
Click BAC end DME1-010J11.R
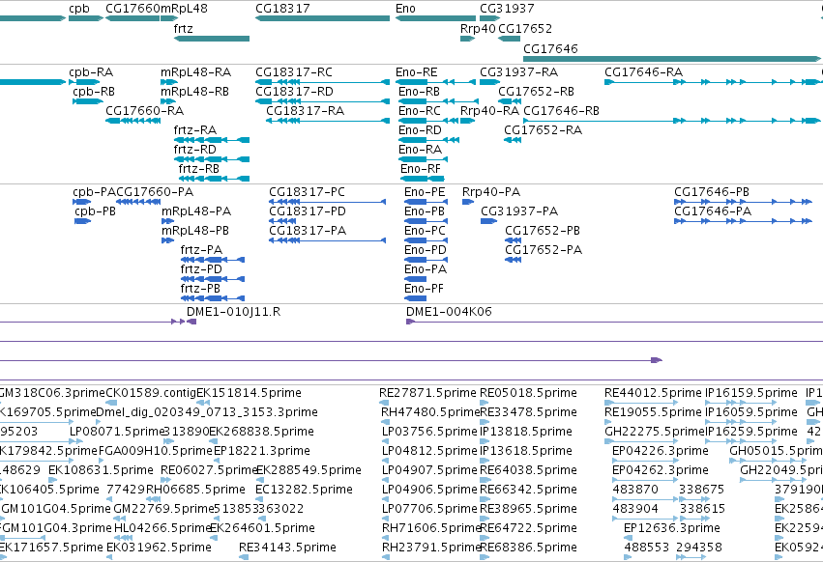(191, 322)
